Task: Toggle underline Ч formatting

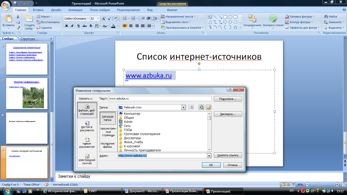Action: point(78,26)
